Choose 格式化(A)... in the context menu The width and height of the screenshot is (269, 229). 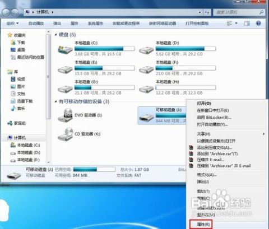[207, 175]
